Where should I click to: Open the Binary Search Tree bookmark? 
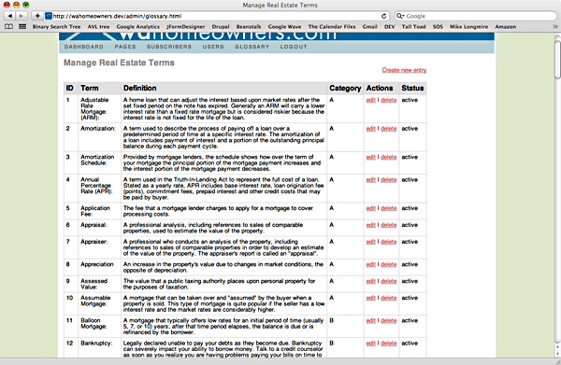coord(56,27)
